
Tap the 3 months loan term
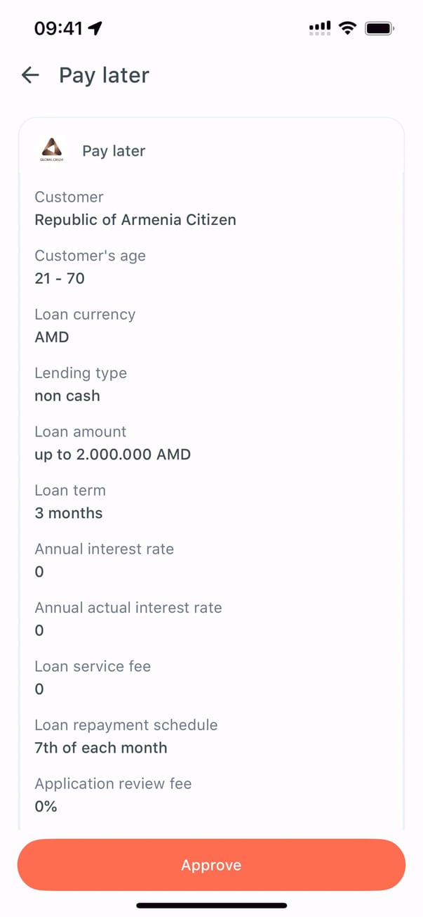point(69,513)
